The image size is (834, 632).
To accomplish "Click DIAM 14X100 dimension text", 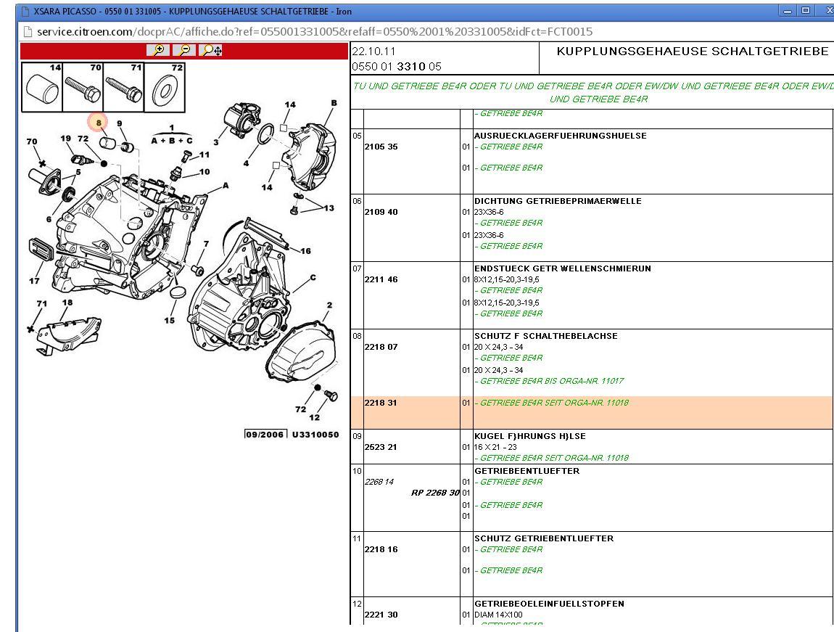I will pos(498,615).
